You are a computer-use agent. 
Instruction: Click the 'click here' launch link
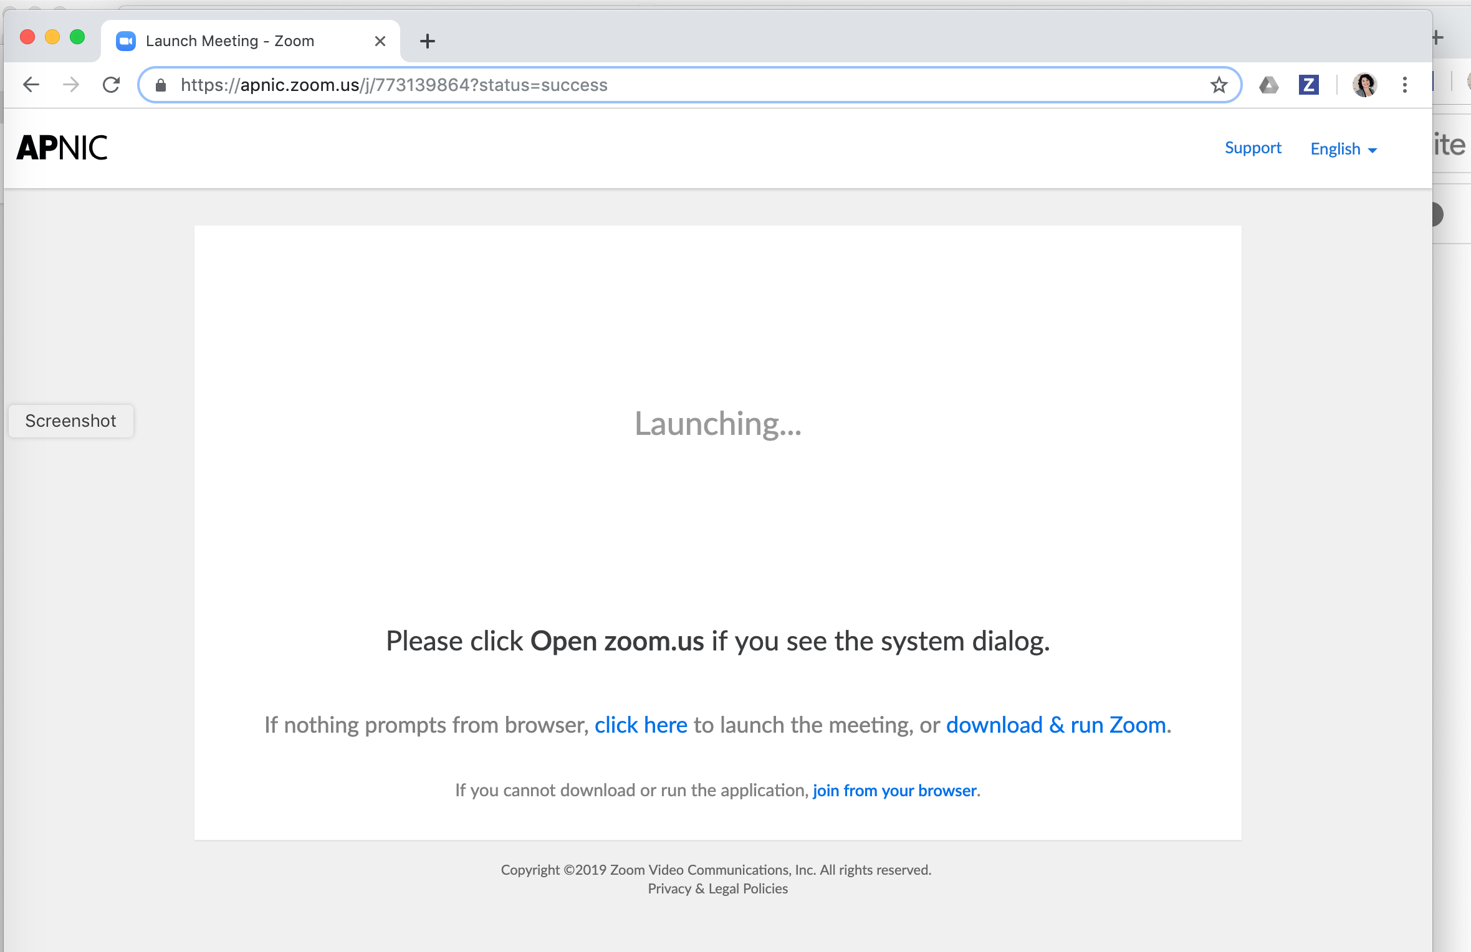pyautogui.click(x=640, y=725)
